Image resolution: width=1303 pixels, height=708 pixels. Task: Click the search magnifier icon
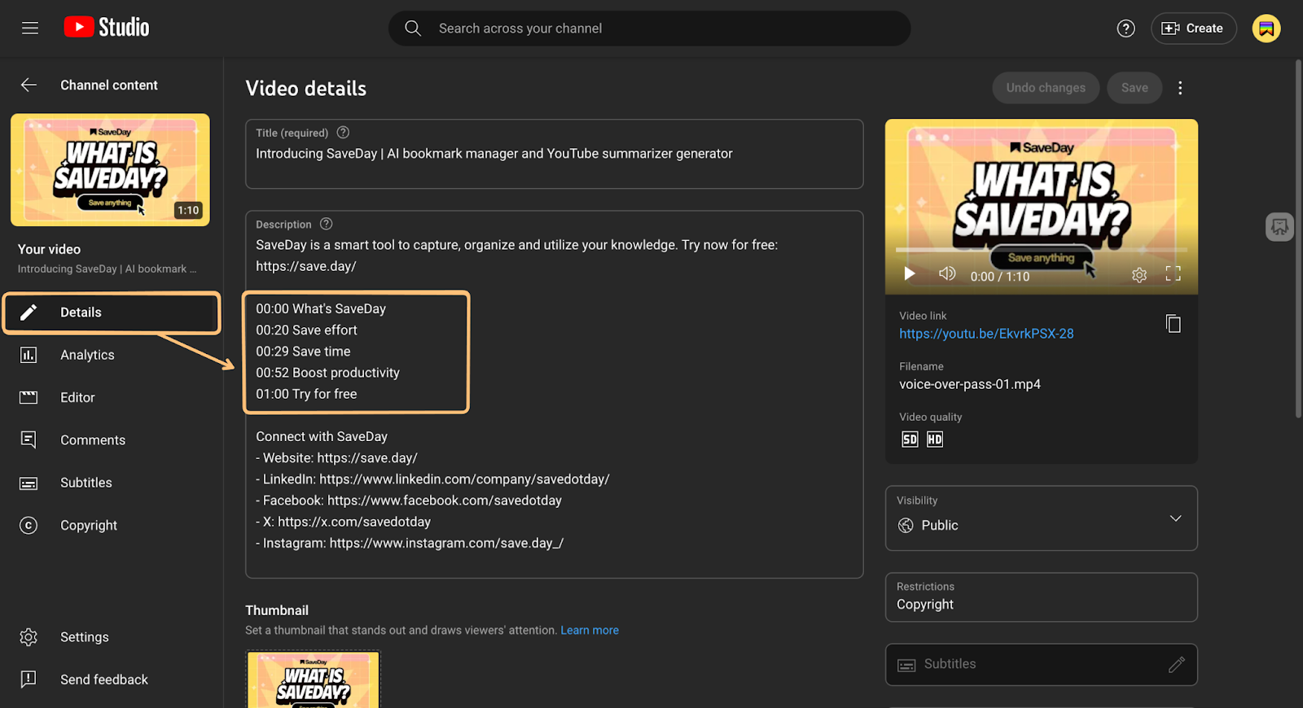click(x=413, y=28)
